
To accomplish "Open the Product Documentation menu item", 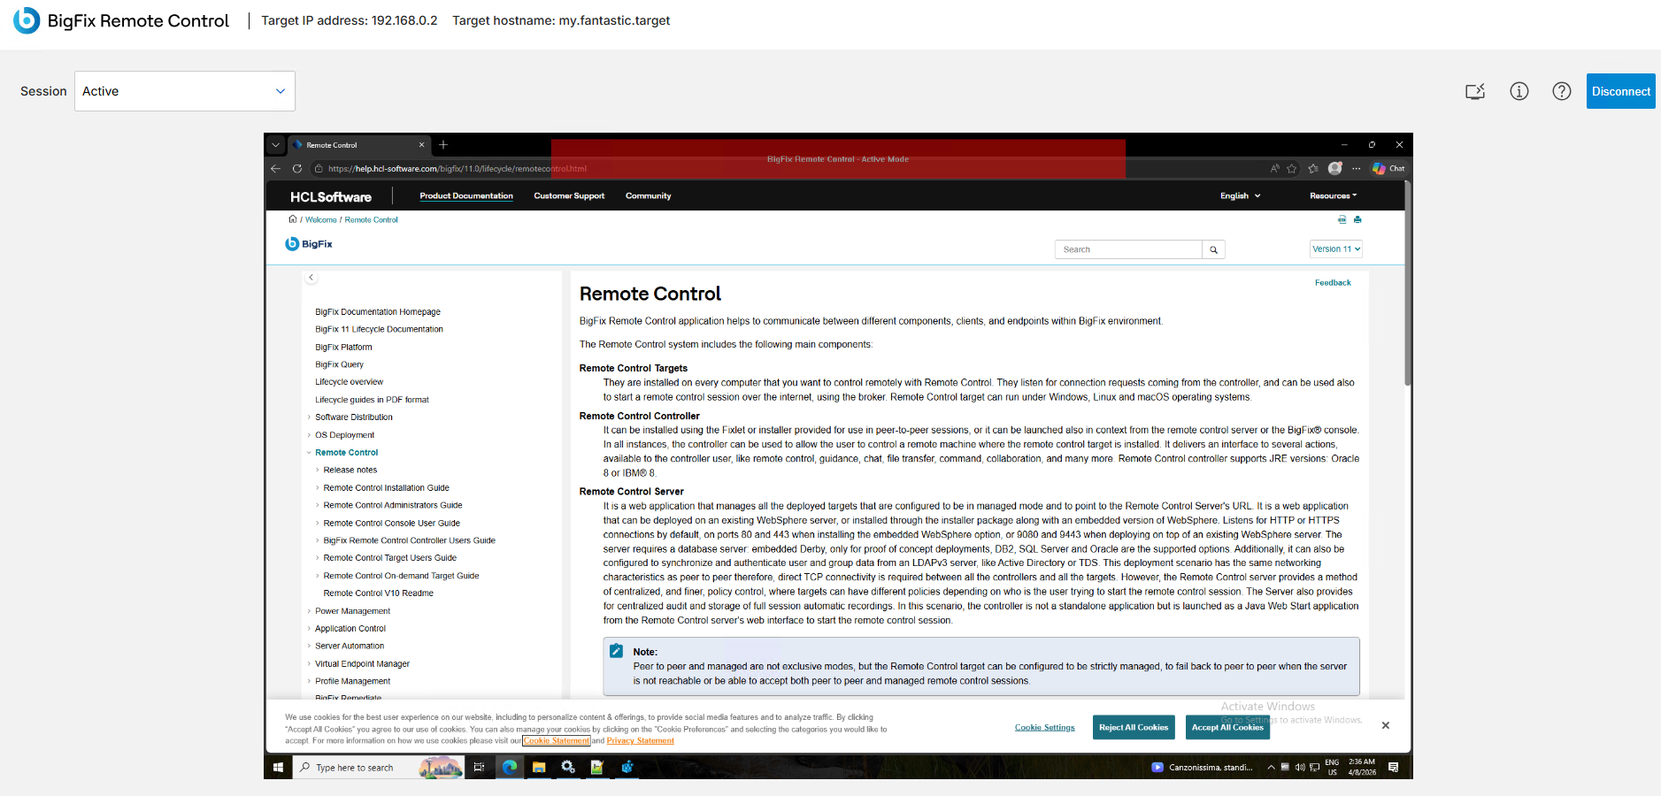I will click(466, 196).
